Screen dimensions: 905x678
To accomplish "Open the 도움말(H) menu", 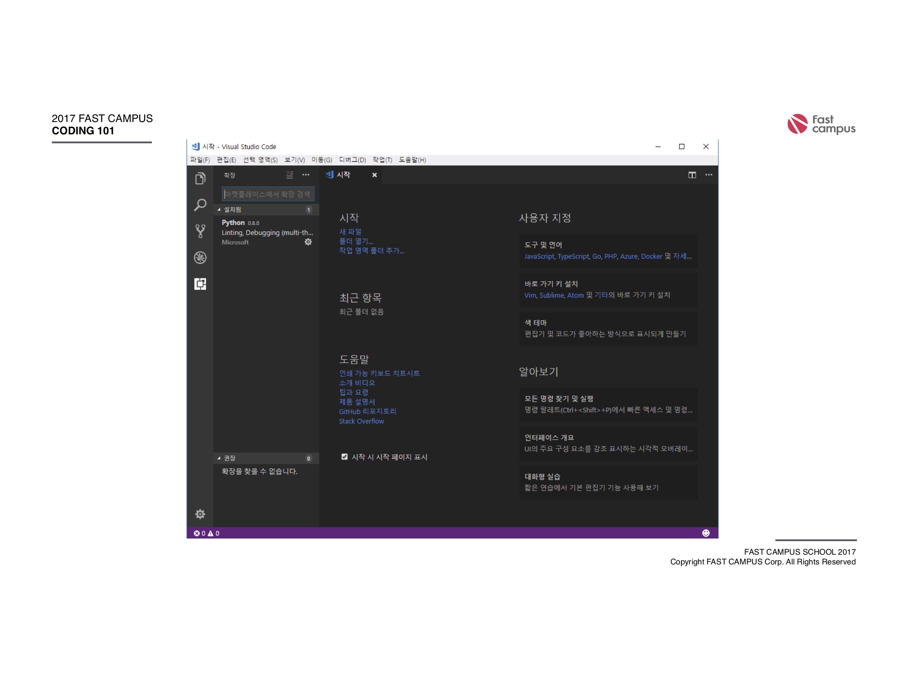I will coord(412,160).
